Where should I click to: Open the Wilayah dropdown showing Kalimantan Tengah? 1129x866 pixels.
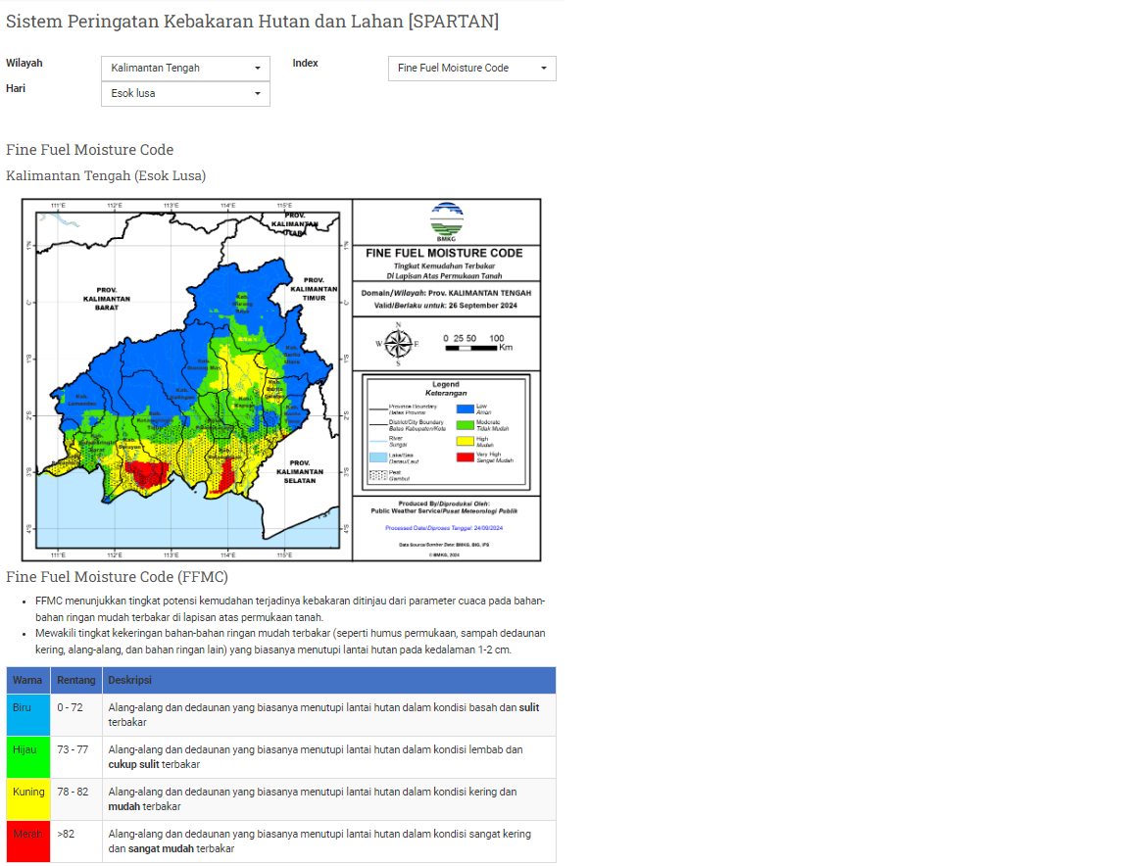[x=185, y=69]
